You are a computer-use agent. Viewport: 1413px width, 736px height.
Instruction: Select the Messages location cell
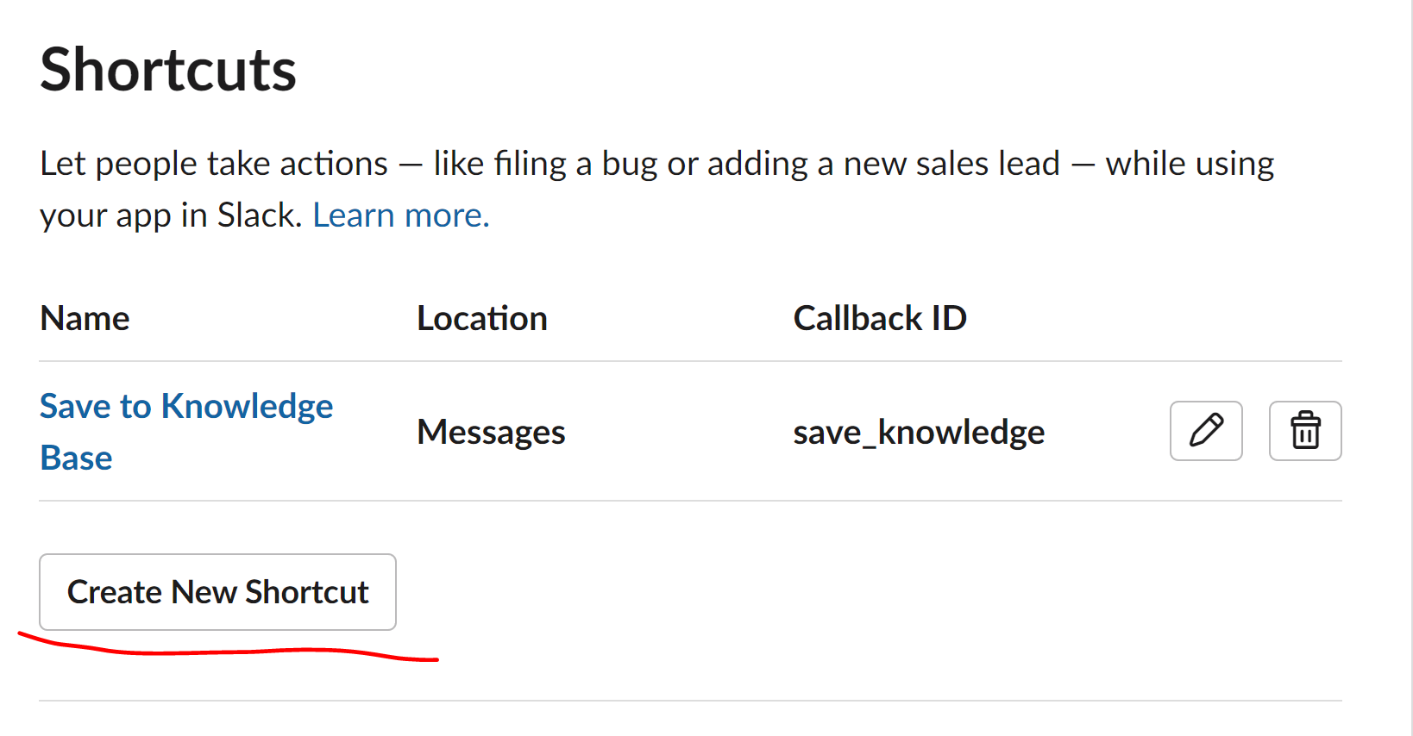click(x=491, y=432)
